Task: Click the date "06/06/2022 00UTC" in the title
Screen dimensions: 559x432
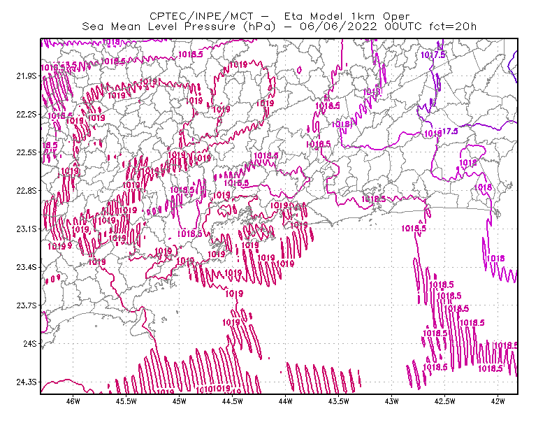Action: (361, 27)
